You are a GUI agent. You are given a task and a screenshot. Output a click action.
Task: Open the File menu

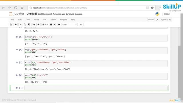[x=13, y=20]
